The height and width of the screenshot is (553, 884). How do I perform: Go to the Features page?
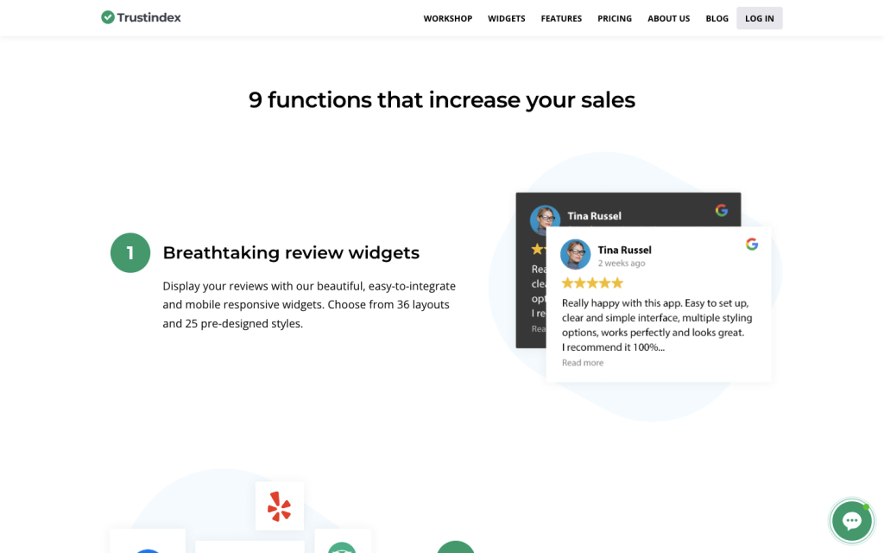(x=561, y=19)
